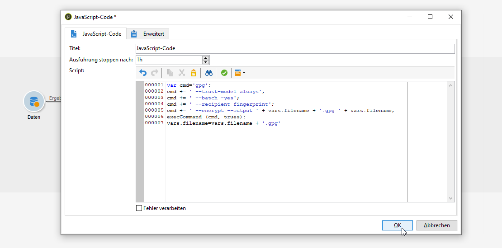Viewport: 502px width, 248px height.
Task: Click the Daten activity icon in workflow
Action: point(33,101)
